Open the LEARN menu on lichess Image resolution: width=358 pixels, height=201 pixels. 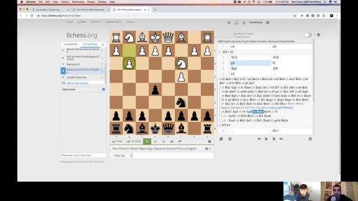coord(82,22)
